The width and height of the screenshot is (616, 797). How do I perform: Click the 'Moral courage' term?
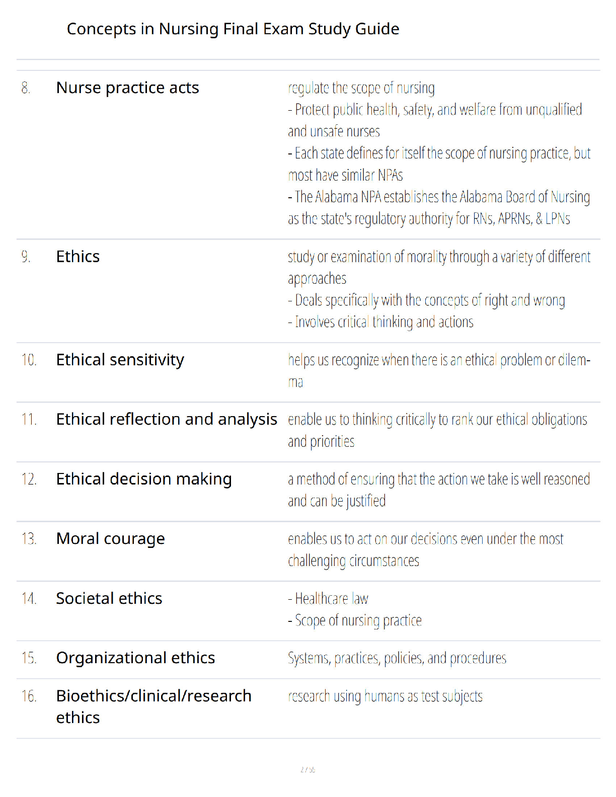pyautogui.click(x=111, y=539)
